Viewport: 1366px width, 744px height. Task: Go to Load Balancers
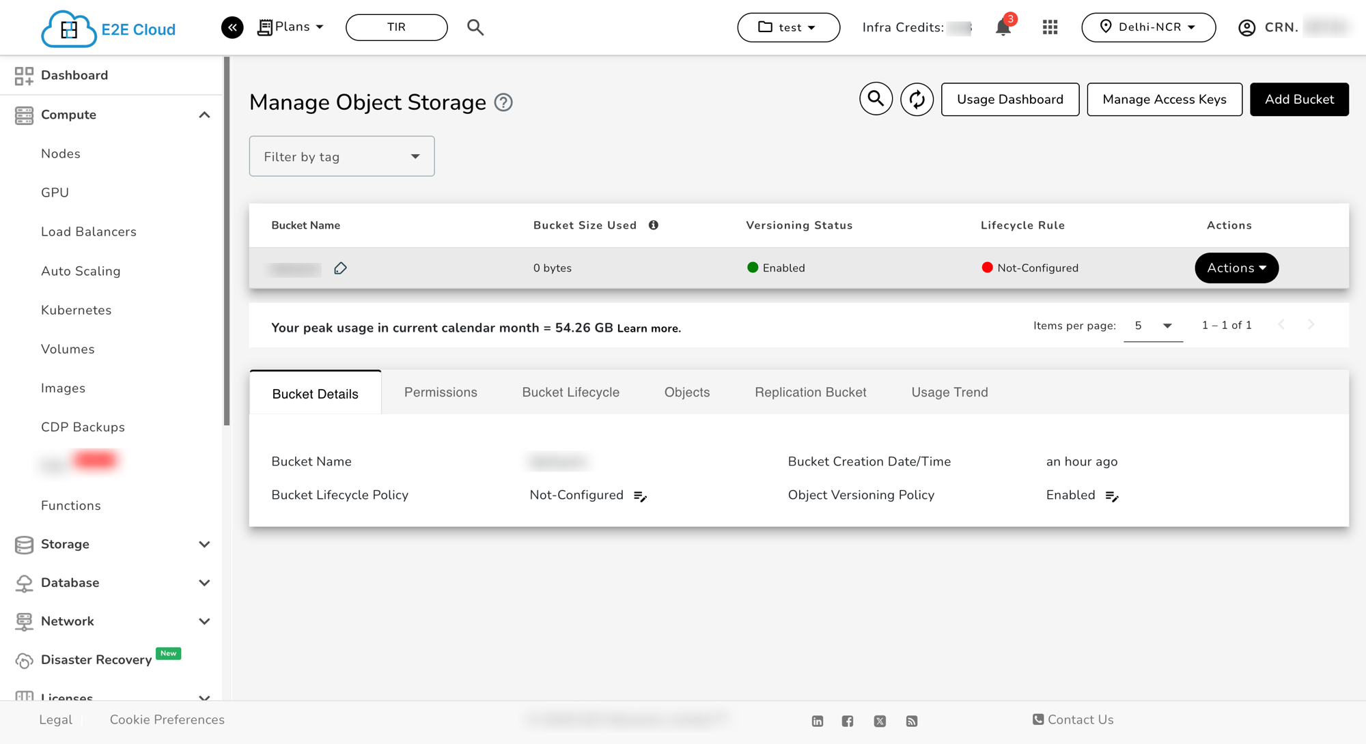89,231
